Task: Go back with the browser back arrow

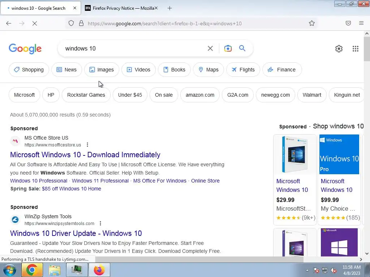Action: (9, 23)
